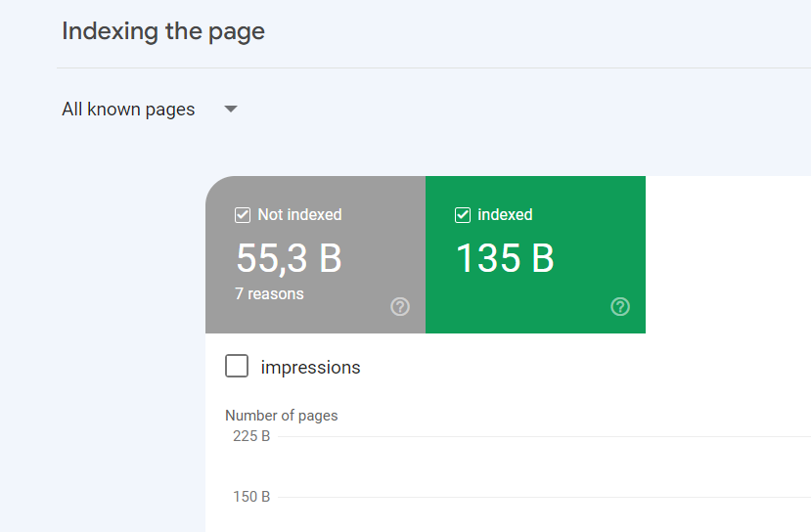Expand the All known pages dropdown arrow

tap(231, 110)
